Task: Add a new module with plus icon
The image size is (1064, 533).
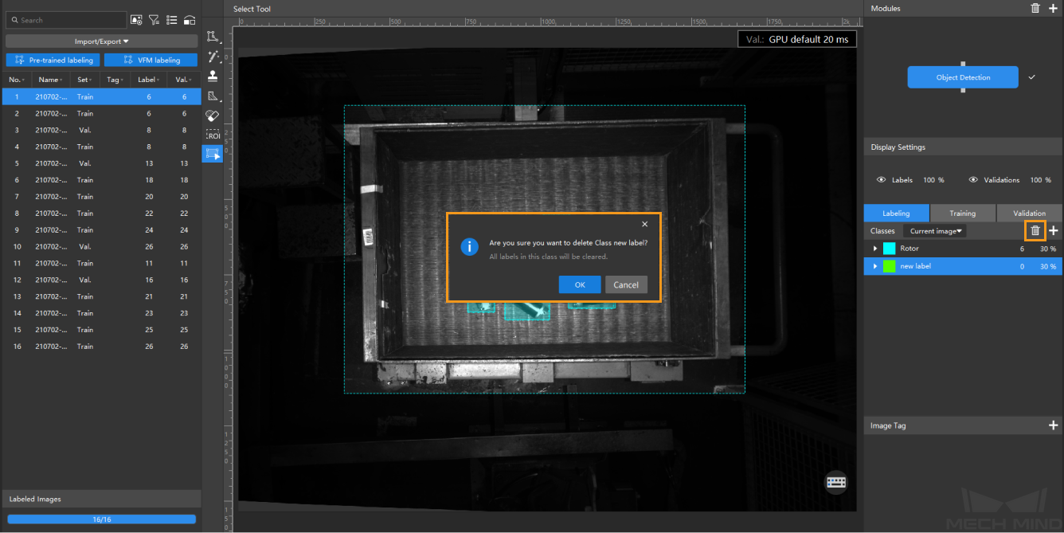Action: click(1053, 8)
